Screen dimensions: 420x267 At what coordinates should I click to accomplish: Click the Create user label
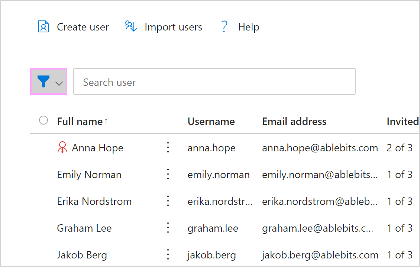83,27
